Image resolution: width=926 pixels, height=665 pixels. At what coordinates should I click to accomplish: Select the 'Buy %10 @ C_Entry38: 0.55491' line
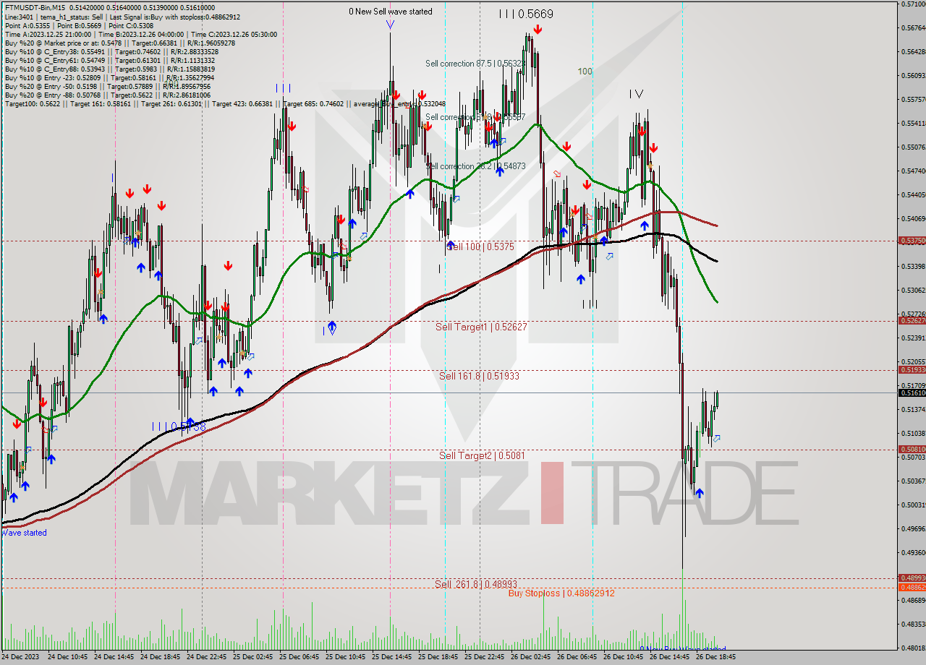110,51
